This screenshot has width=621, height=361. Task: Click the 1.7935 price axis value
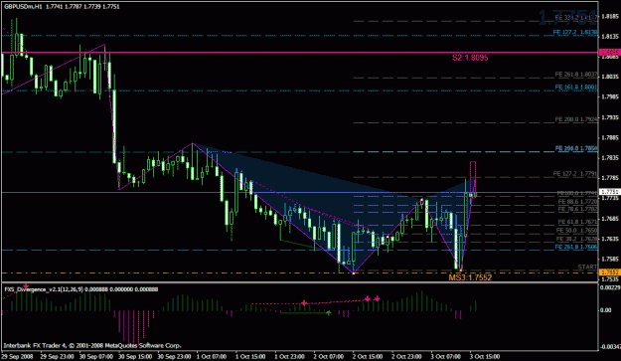(x=611, y=117)
